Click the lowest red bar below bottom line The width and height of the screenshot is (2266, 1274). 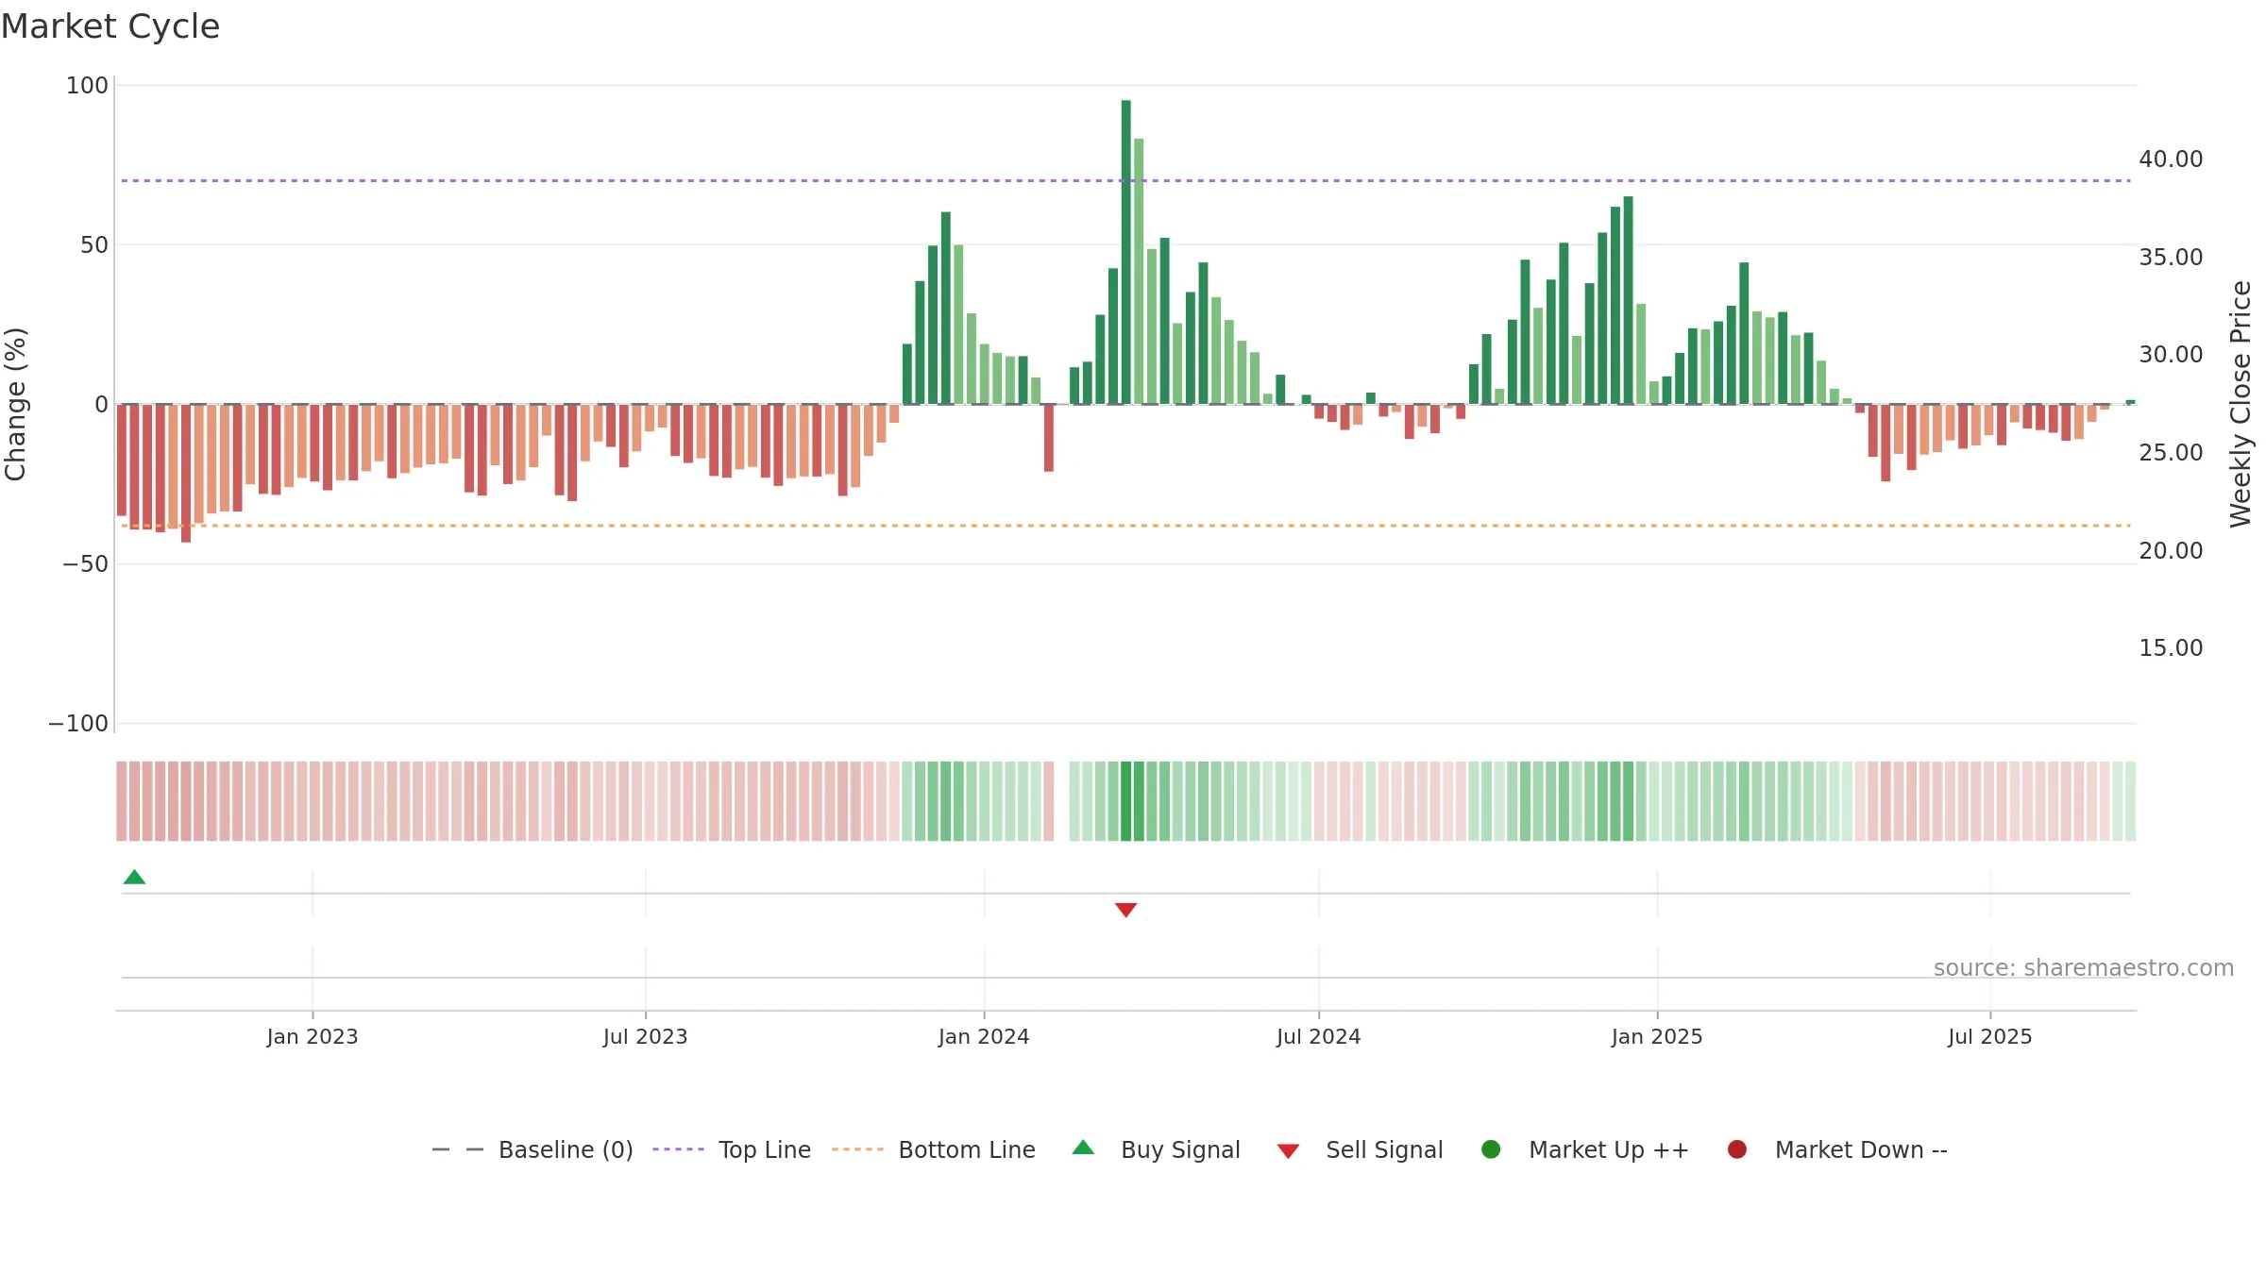coord(186,473)
